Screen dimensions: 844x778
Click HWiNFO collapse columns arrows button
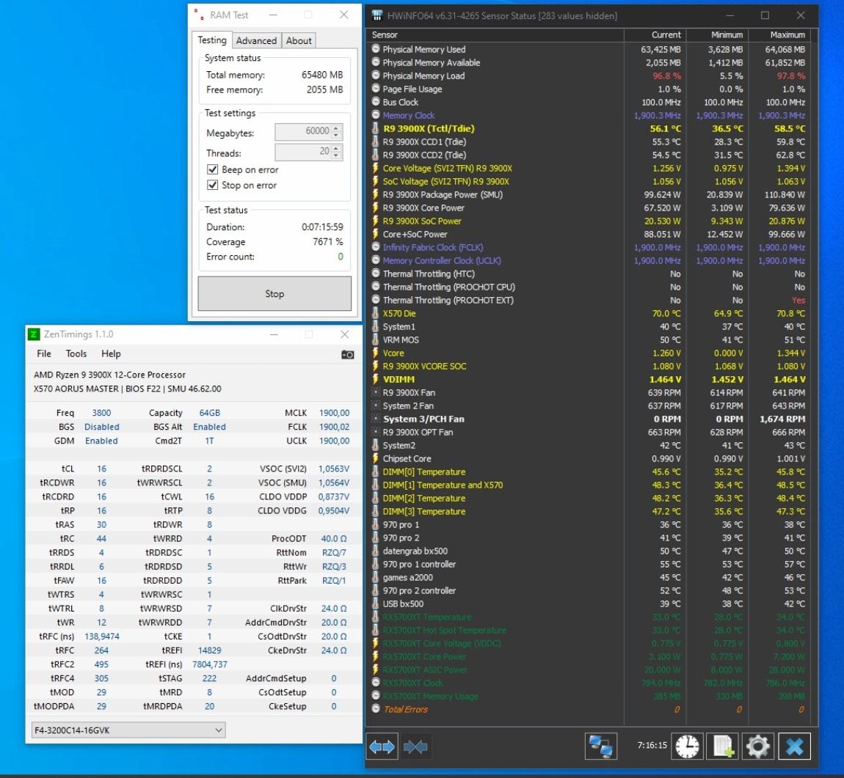point(415,746)
